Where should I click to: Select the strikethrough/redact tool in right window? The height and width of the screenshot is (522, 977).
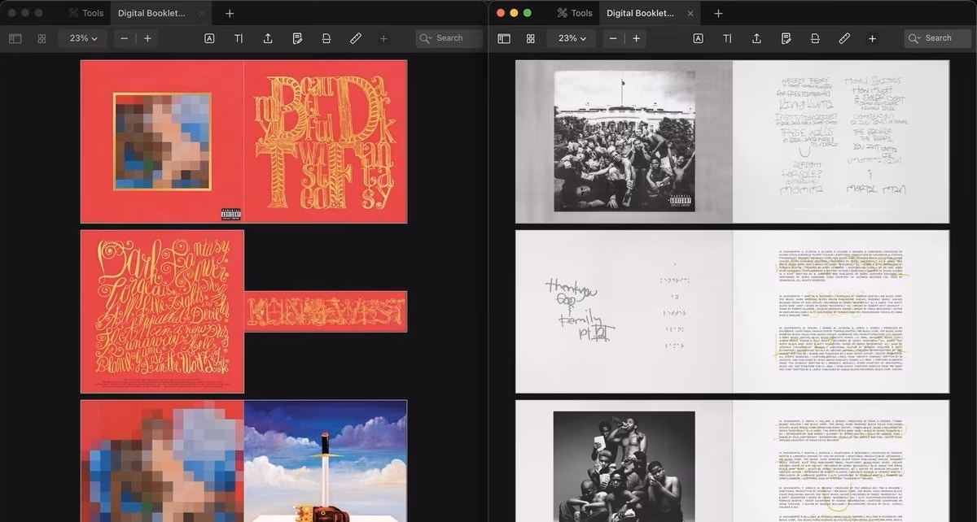tap(815, 38)
